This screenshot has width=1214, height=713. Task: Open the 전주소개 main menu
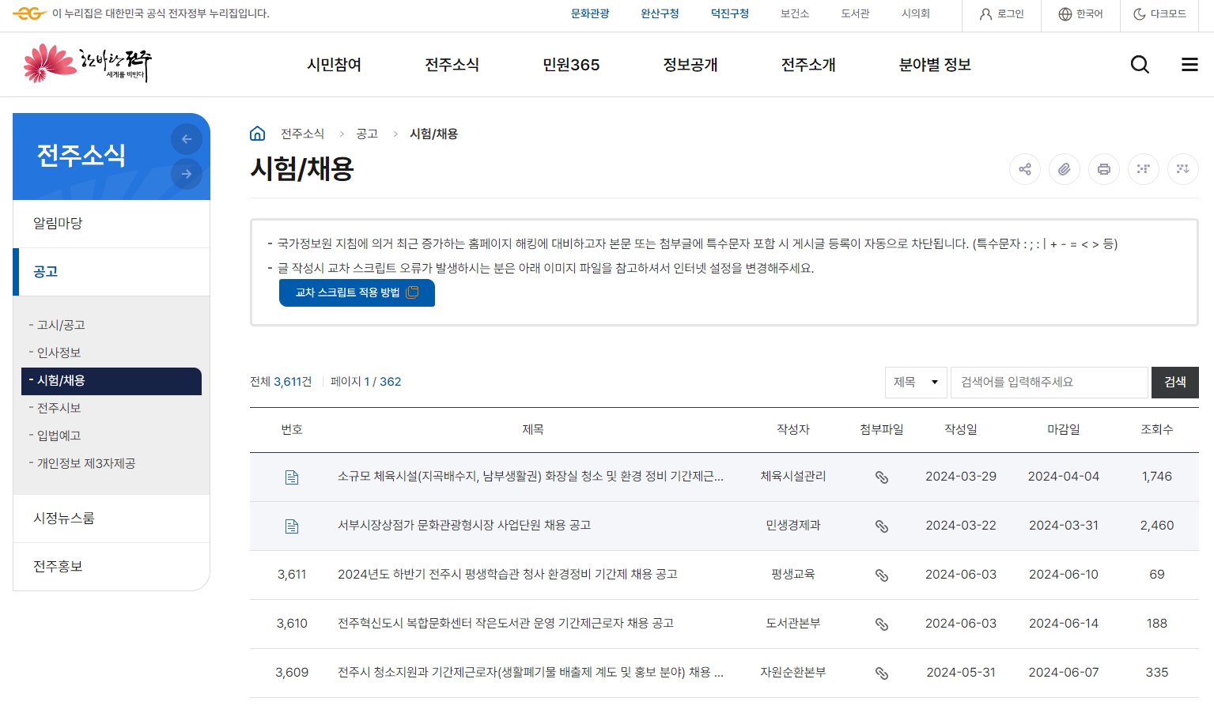(x=808, y=65)
